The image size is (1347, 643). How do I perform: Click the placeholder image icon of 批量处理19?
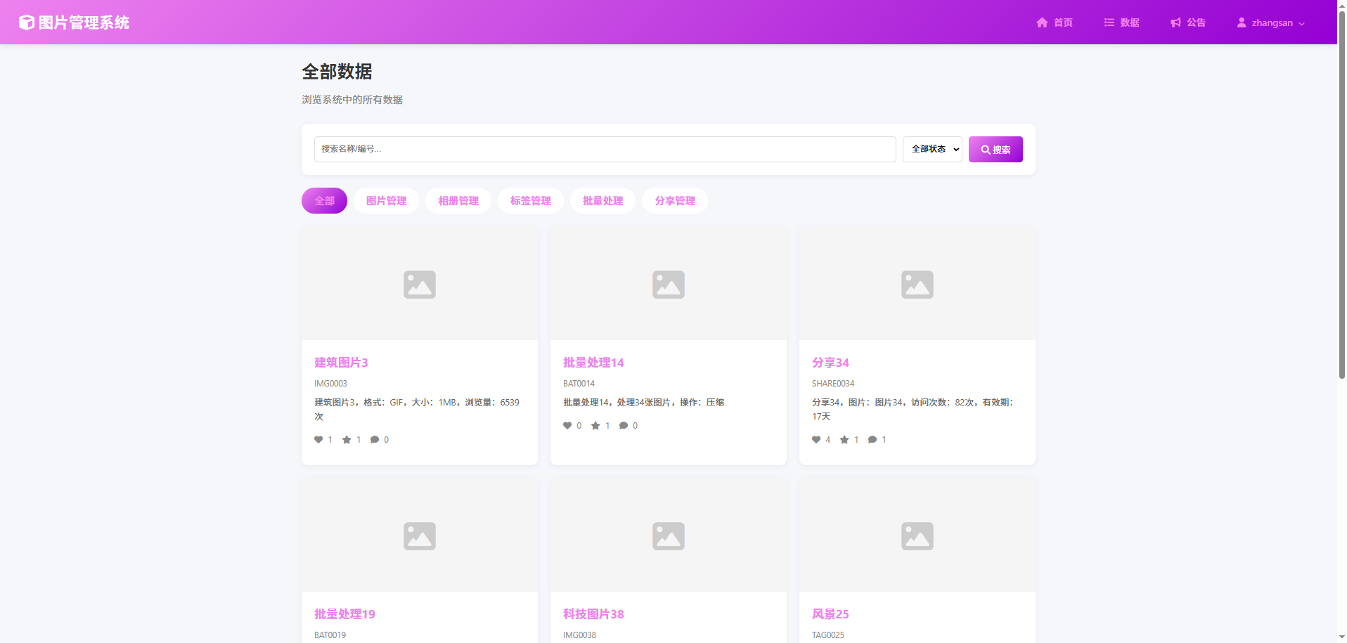[420, 536]
